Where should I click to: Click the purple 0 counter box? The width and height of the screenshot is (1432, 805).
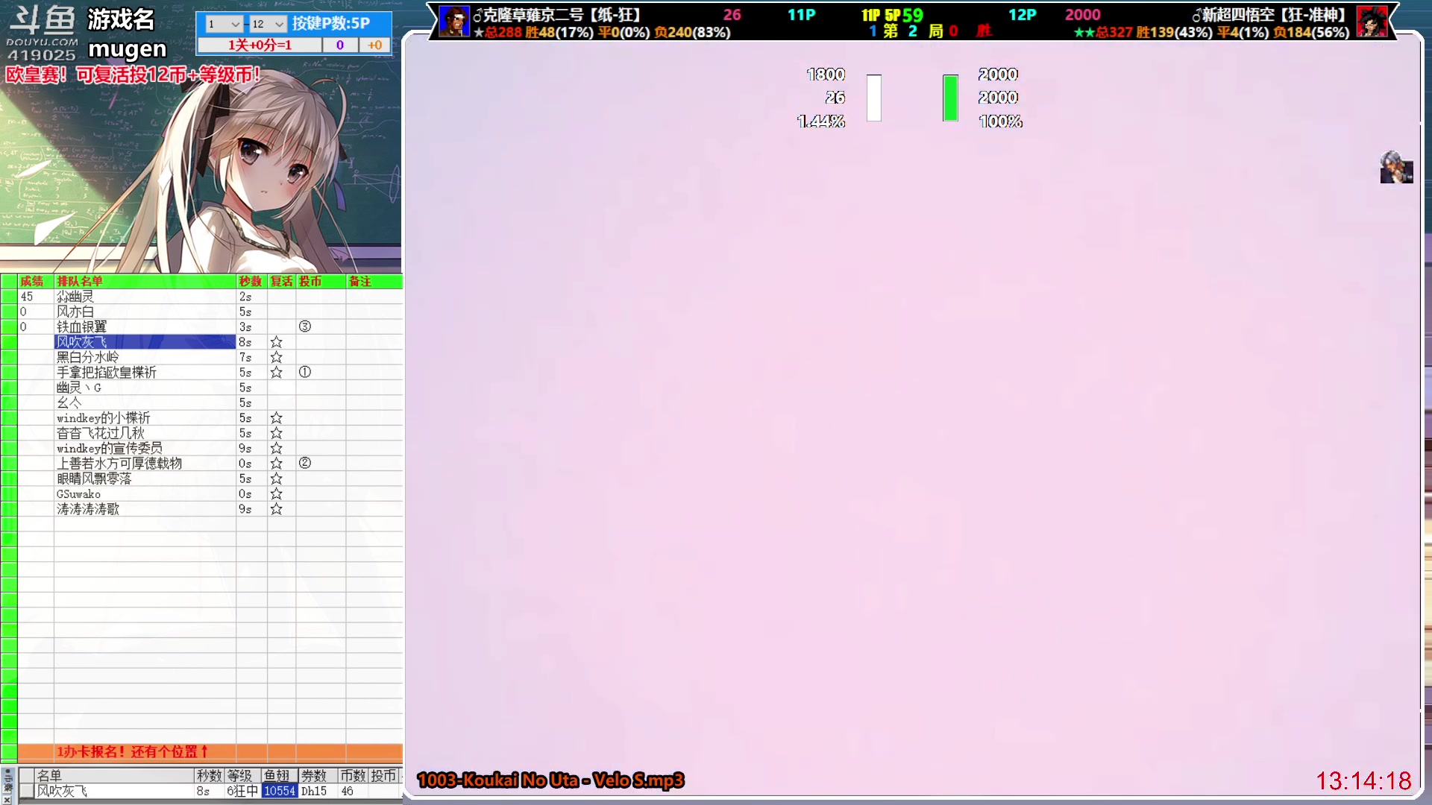tap(340, 45)
